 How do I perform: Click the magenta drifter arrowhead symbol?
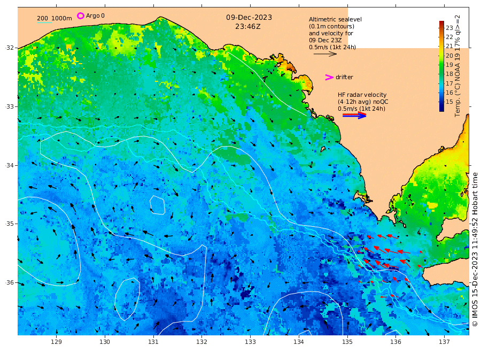coord(329,78)
